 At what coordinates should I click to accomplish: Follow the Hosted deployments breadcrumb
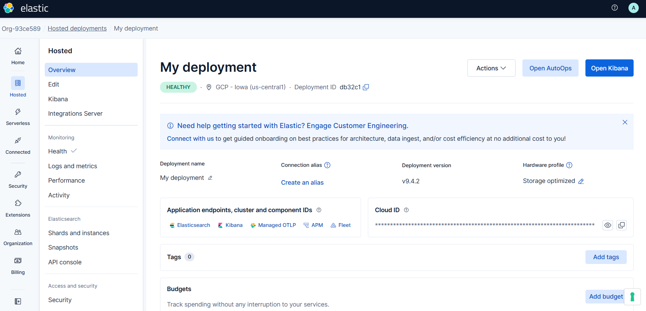tap(77, 28)
